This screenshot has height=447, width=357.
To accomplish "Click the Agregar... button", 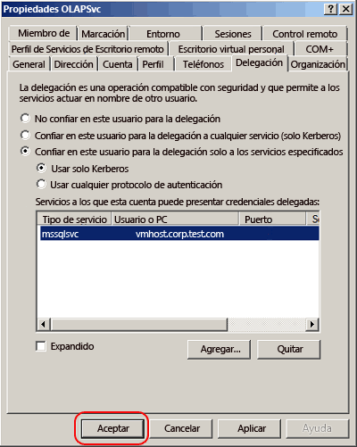I will coord(220,350).
